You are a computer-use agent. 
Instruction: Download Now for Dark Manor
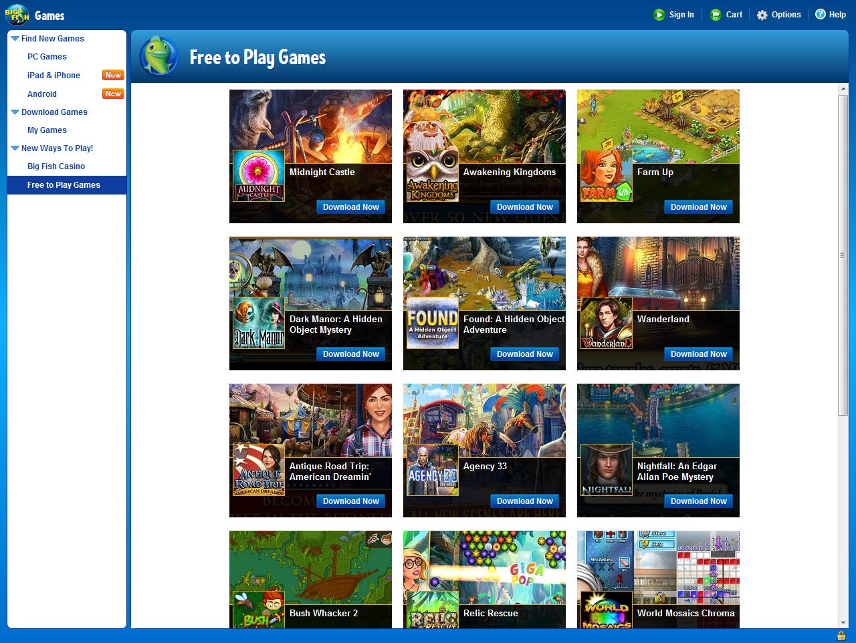[351, 354]
